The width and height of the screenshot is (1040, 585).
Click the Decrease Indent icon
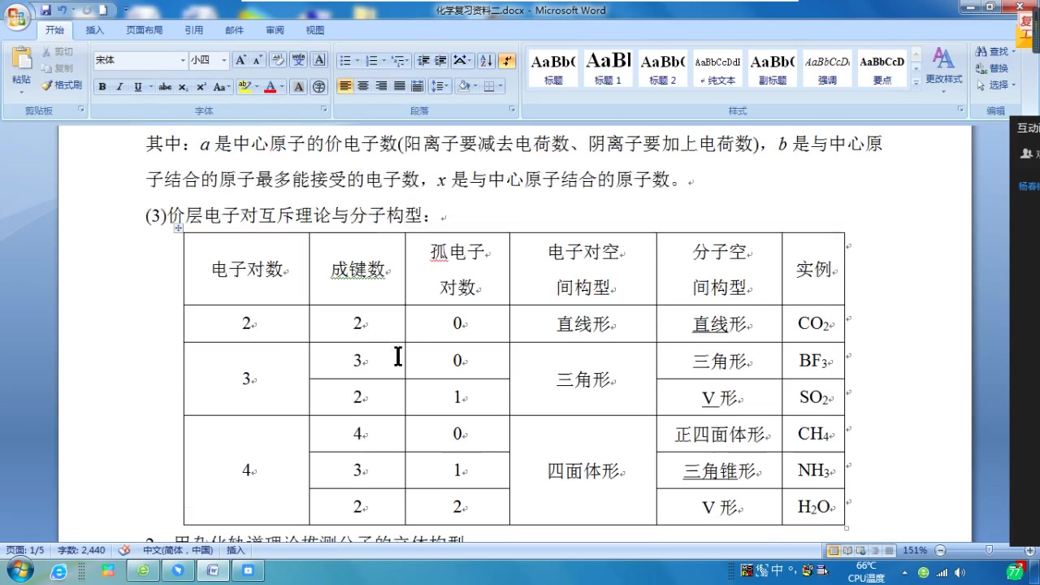point(422,60)
